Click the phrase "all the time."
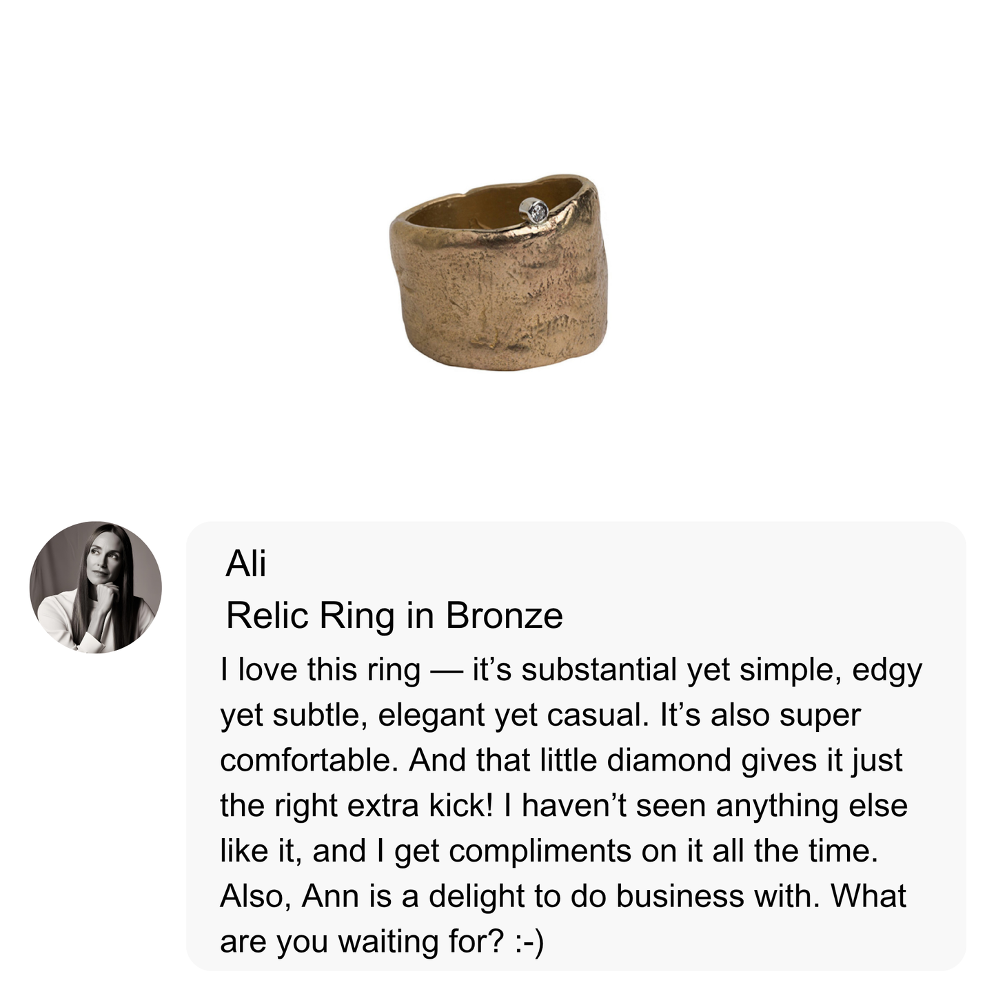 [795, 851]
